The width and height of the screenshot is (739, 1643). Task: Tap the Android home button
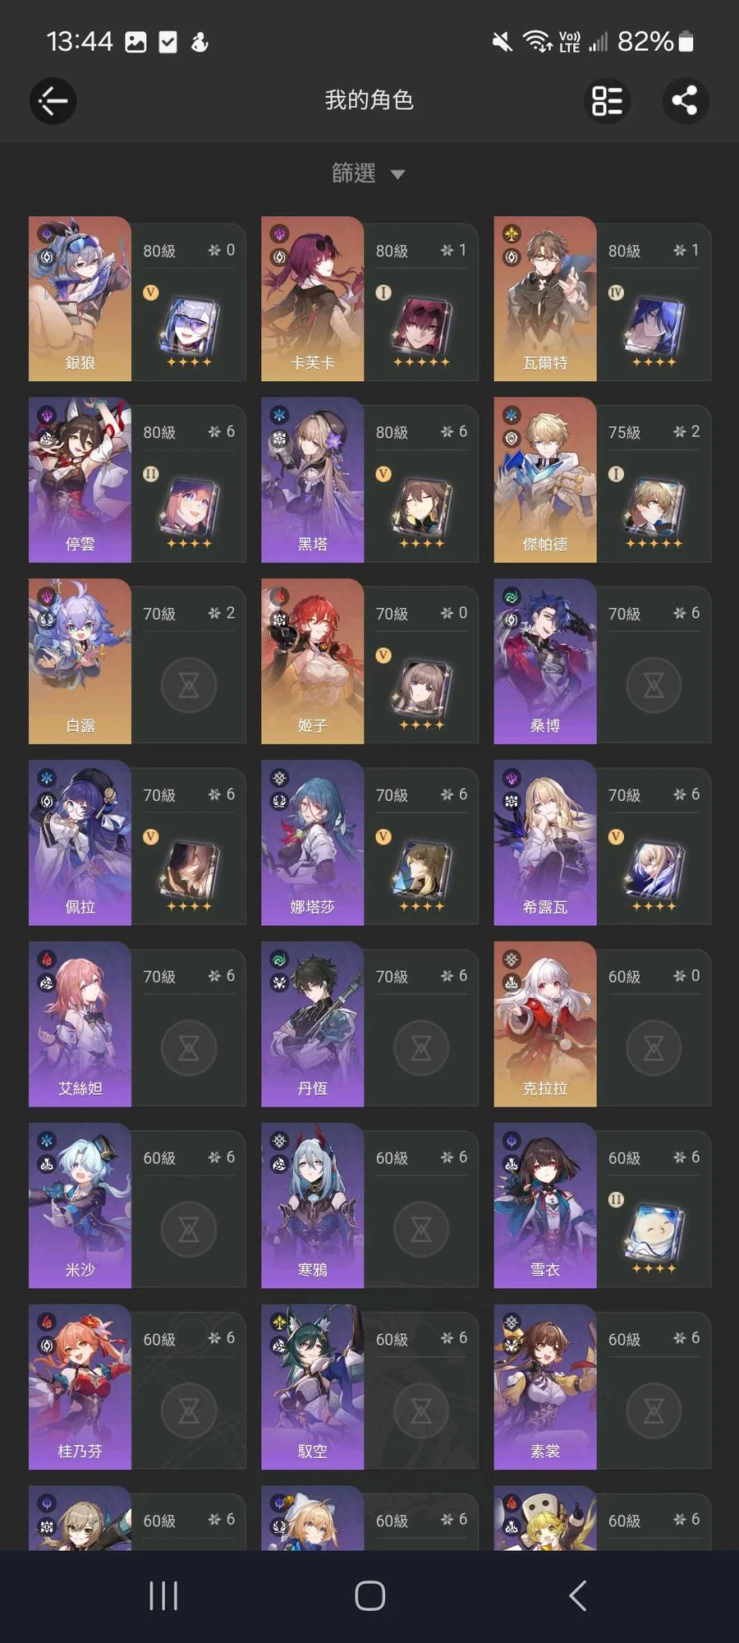tap(369, 1595)
